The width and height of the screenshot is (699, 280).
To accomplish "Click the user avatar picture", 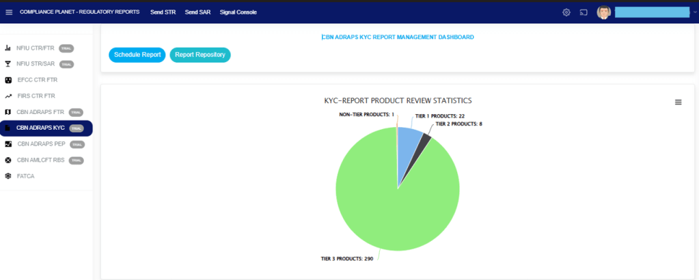I will (603, 12).
